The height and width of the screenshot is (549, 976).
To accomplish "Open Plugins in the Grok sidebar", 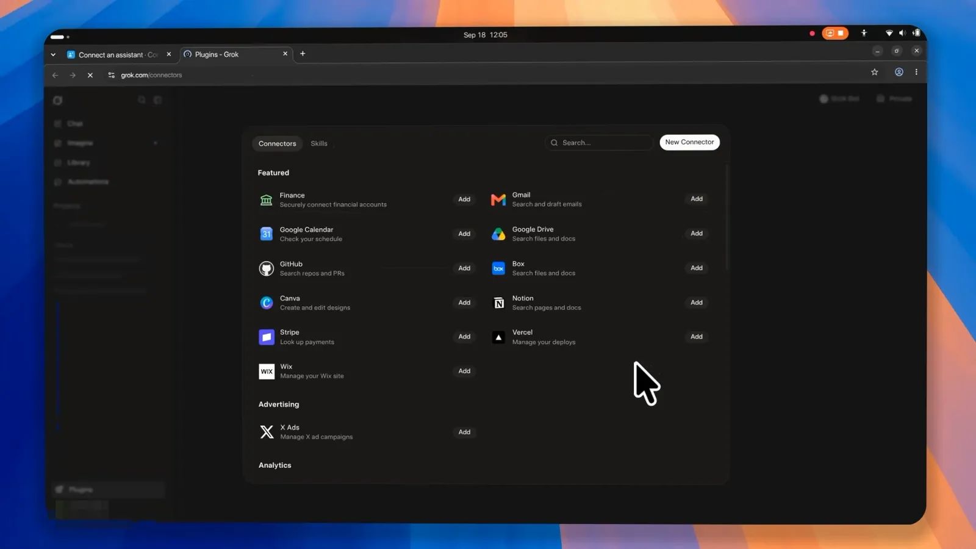I will point(109,490).
